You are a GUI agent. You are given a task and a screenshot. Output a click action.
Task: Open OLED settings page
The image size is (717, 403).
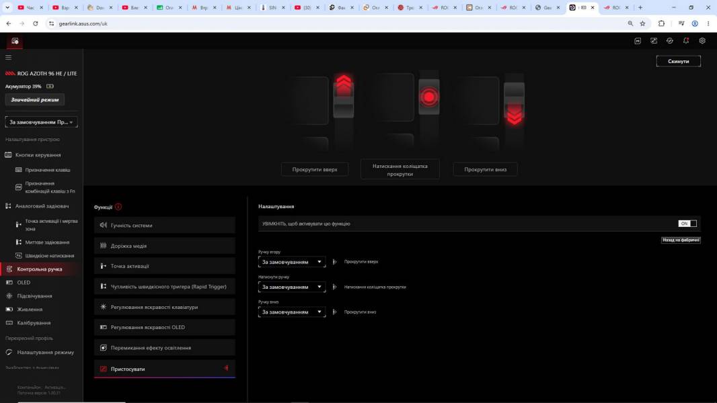(x=24, y=283)
